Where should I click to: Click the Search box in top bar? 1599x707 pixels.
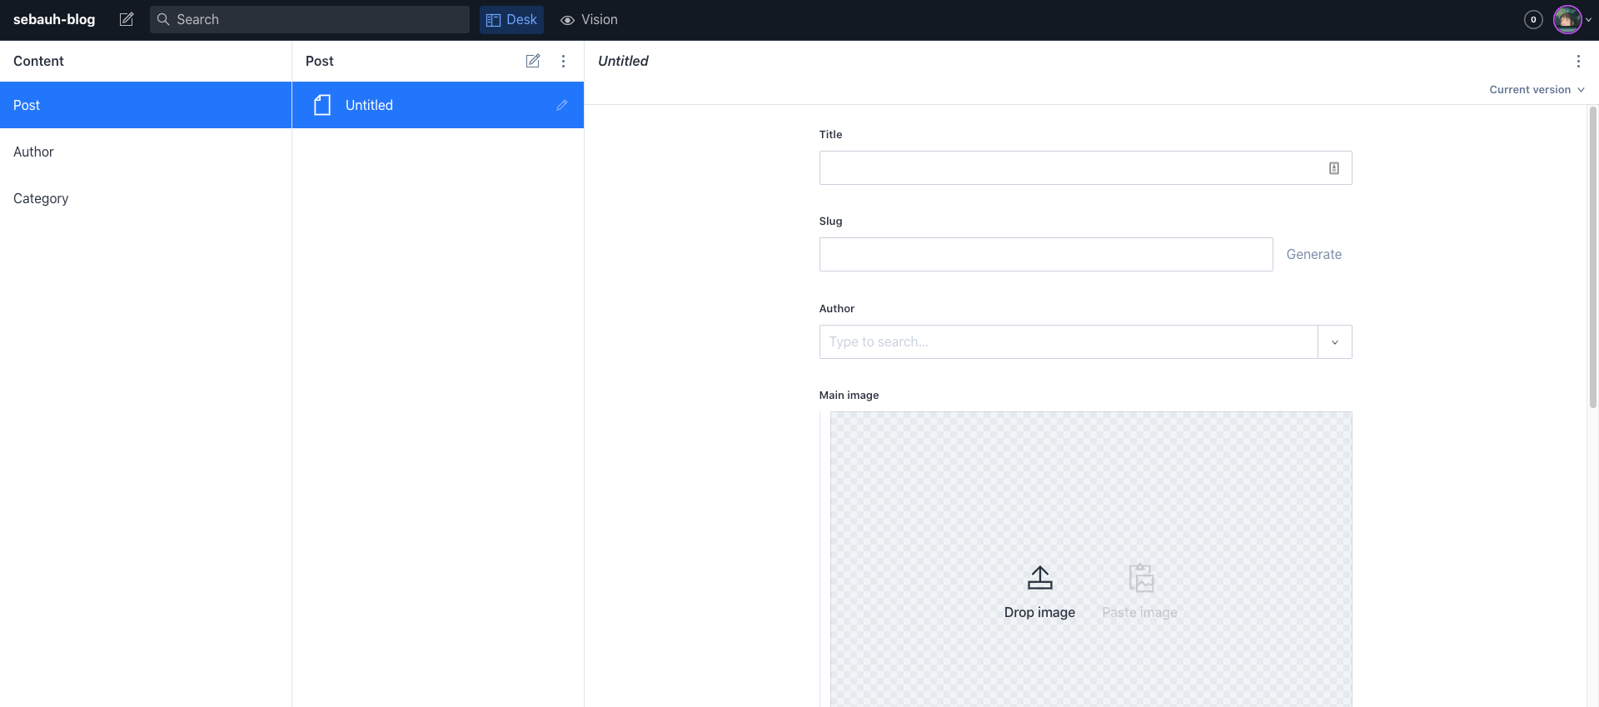(310, 19)
